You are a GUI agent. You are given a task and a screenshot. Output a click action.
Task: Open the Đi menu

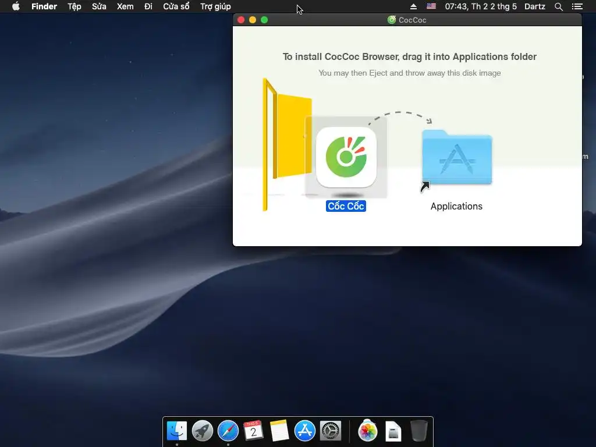pyautogui.click(x=148, y=6)
